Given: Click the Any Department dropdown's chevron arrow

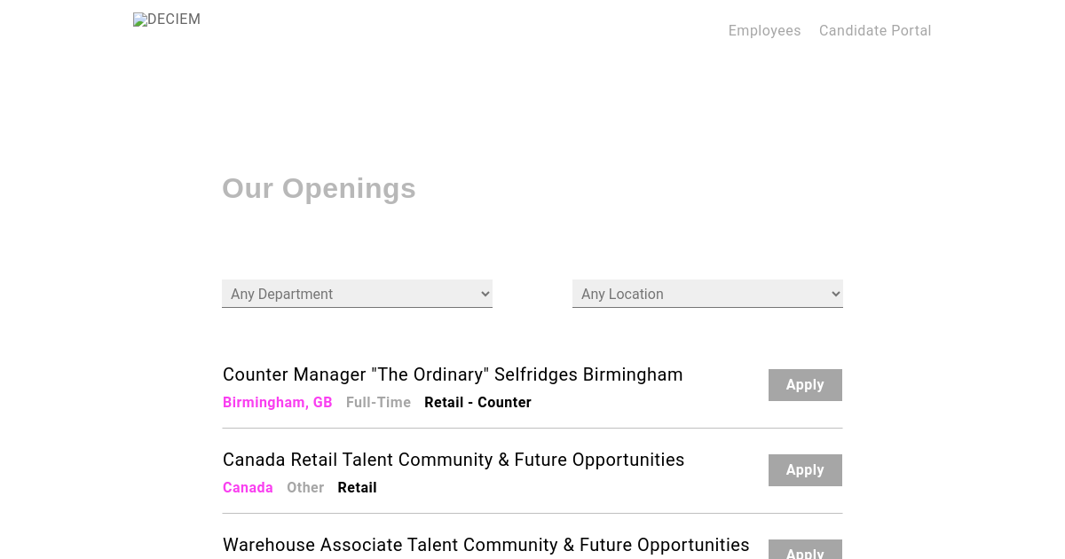Looking at the screenshot, I should (485, 294).
